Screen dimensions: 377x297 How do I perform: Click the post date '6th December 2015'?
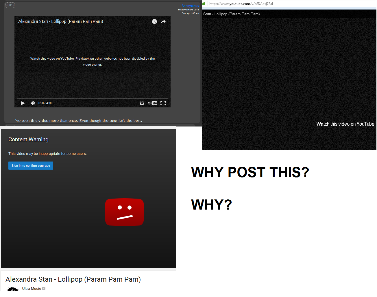188,10
